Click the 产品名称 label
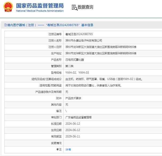The image size is (162, 156). coord(56,60)
